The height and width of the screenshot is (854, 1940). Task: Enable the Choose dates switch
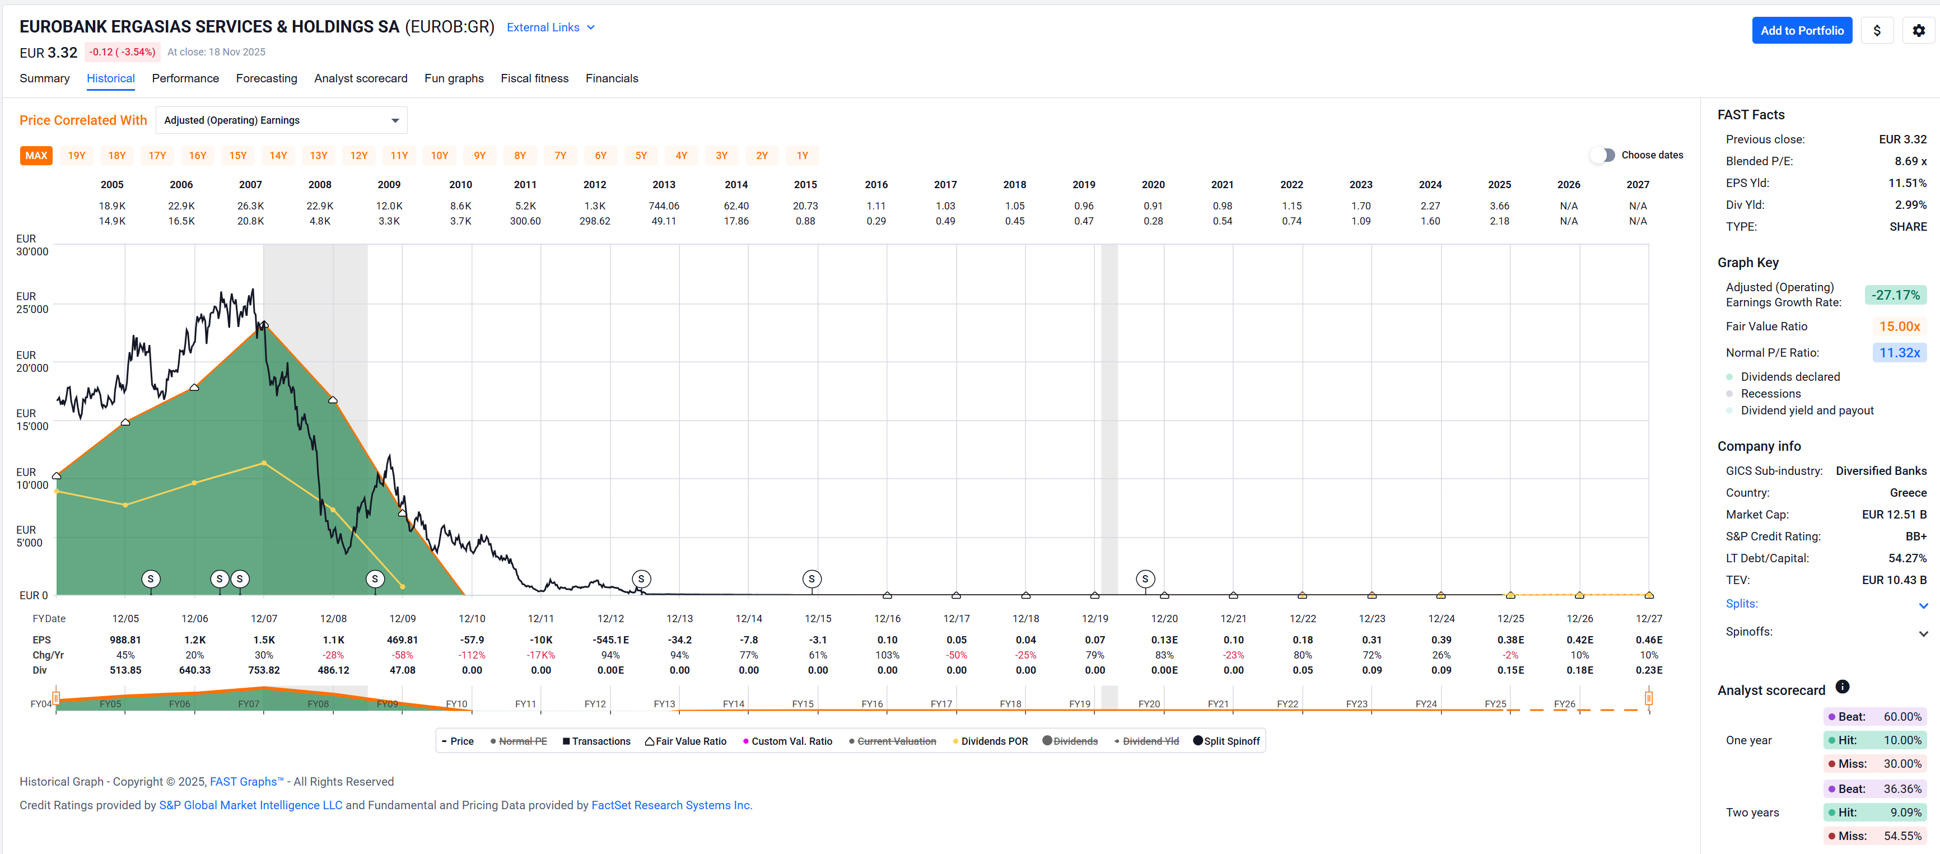pos(1603,155)
